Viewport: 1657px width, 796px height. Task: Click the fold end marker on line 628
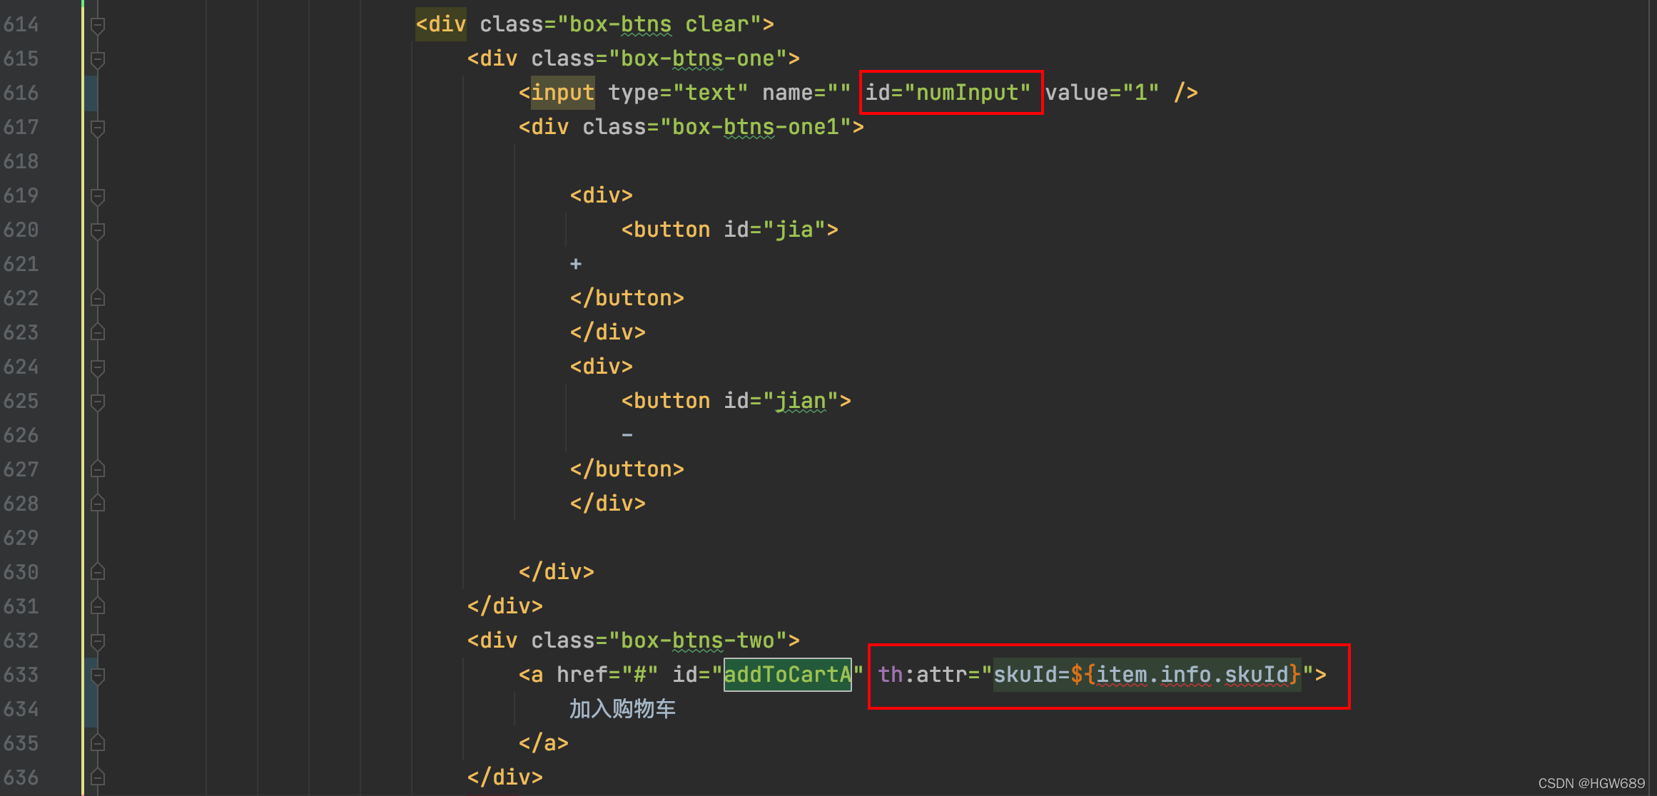pyautogui.click(x=98, y=504)
